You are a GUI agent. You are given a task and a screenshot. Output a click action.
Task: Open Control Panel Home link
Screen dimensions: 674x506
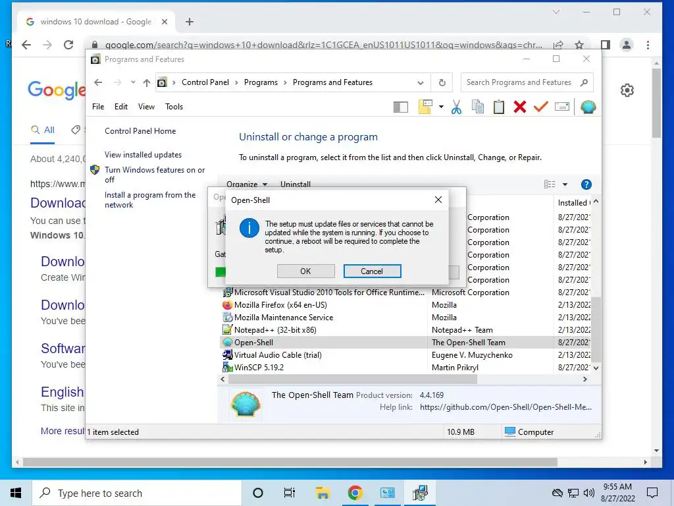click(140, 131)
